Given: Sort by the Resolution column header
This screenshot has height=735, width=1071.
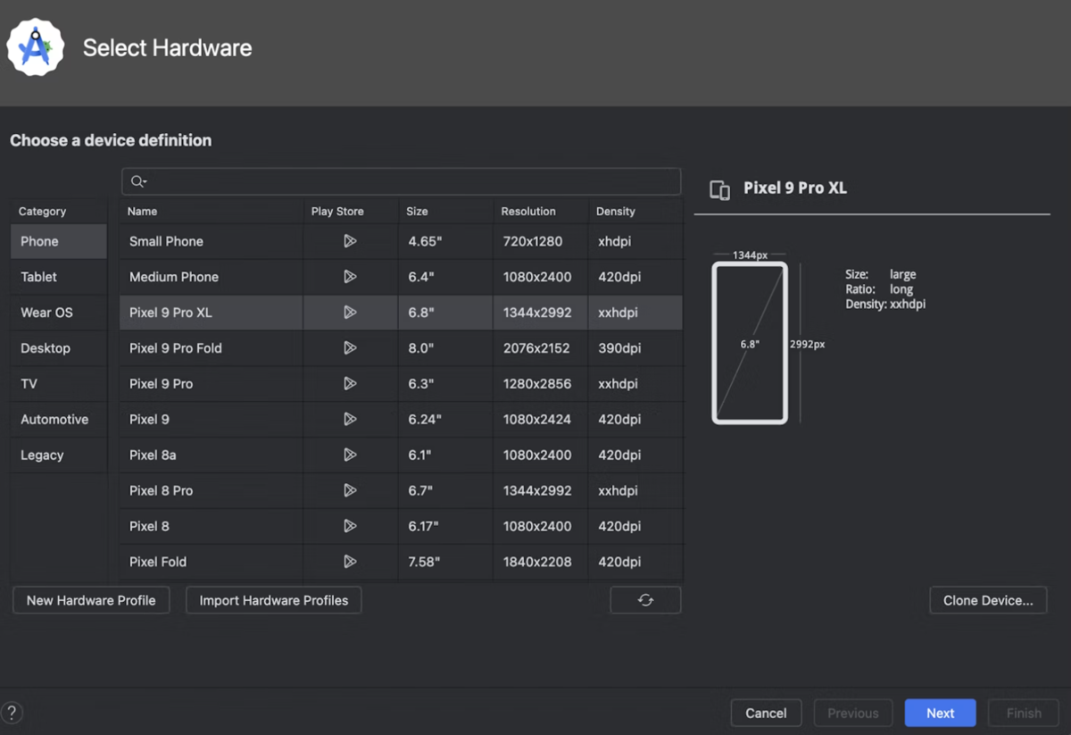Looking at the screenshot, I should point(540,212).
